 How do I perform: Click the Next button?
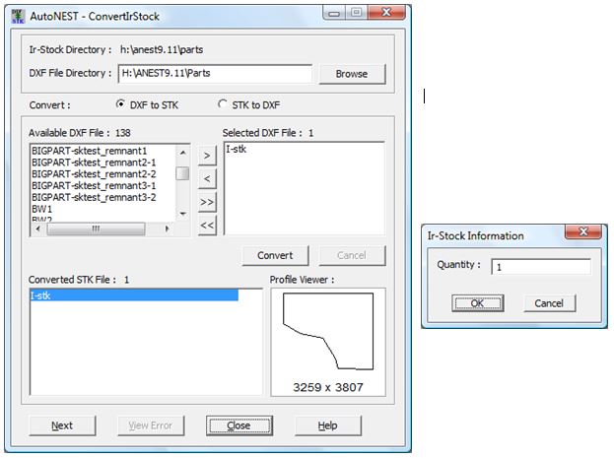coord(62,425)
